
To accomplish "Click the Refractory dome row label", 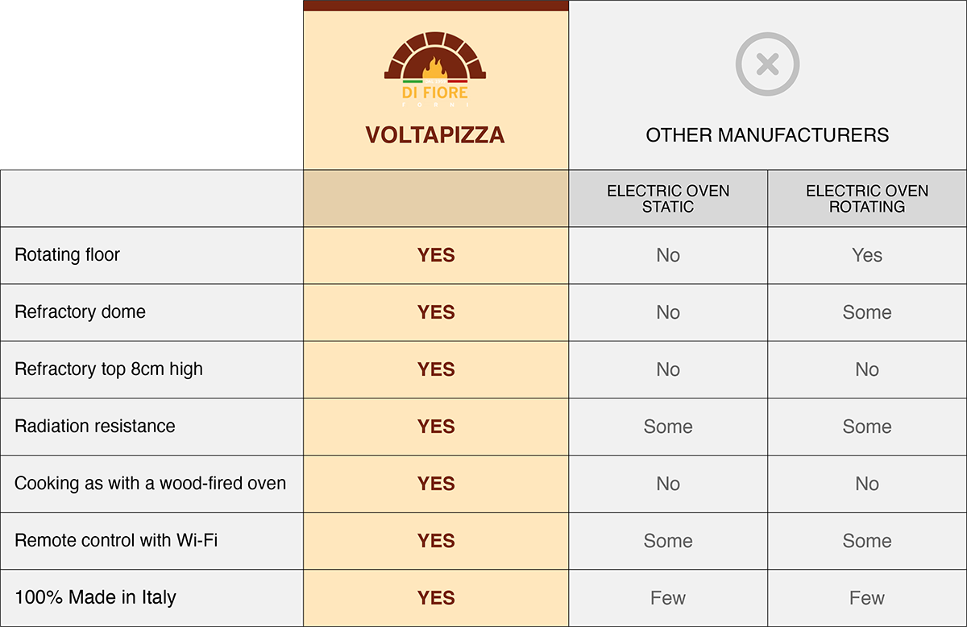I will coord(81,312).
